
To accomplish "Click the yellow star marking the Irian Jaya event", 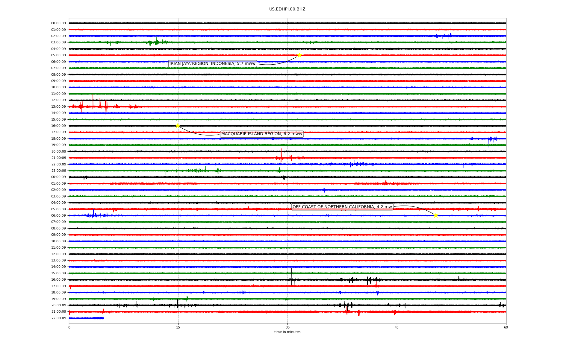I will 299,55.
